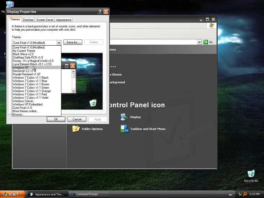Screen dimensions: 264x198
Task: Select Zune Final v1.0 unmodified theme
Action: click(37, 108)
